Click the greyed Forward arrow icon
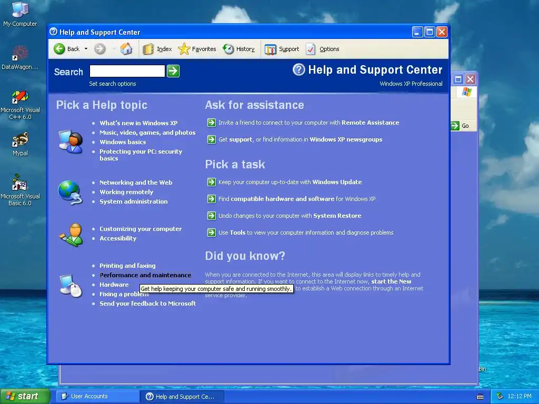The height and width of the screenshot is (404, 539). (99, 49)
